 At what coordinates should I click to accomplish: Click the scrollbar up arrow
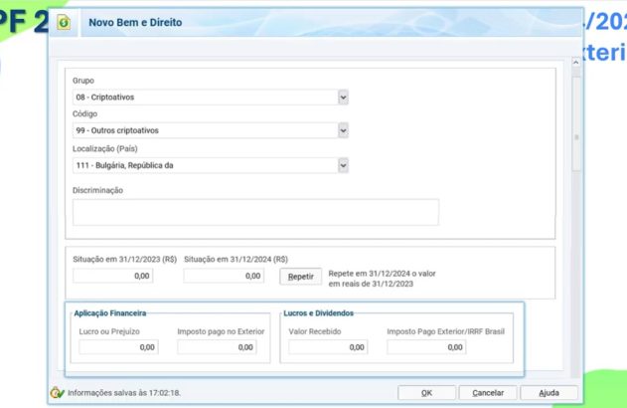point(576,63)
